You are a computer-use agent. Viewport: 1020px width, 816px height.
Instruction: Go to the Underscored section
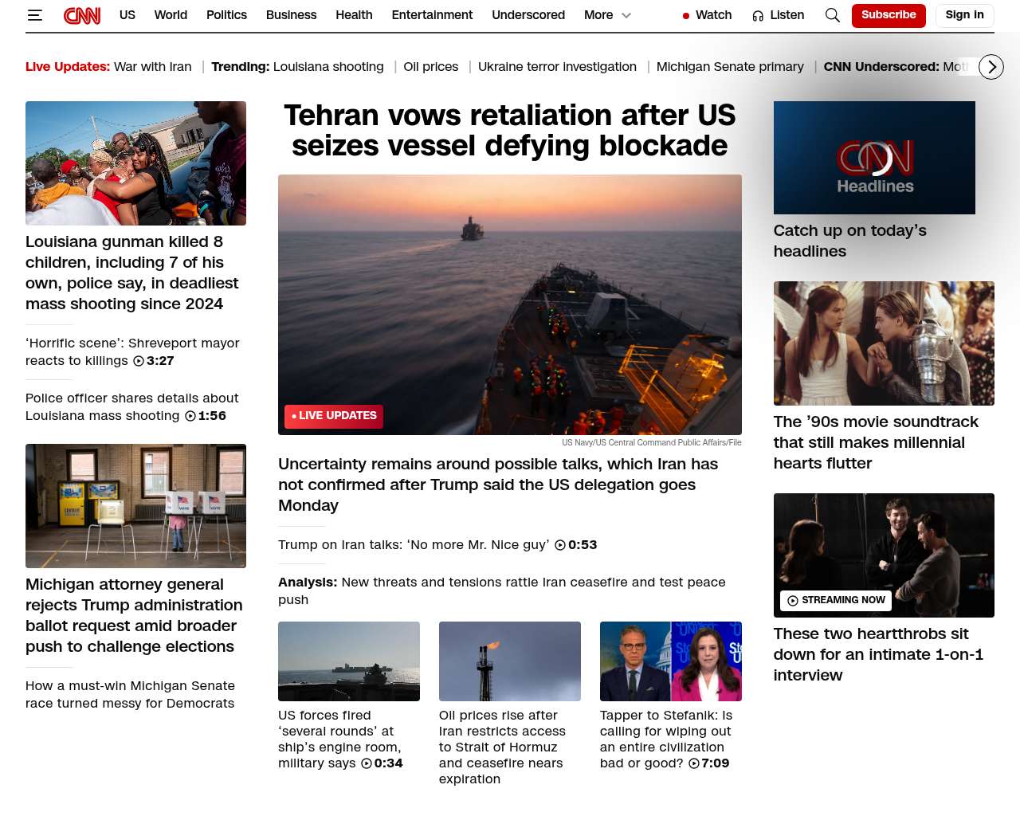(x=528, y=15)
